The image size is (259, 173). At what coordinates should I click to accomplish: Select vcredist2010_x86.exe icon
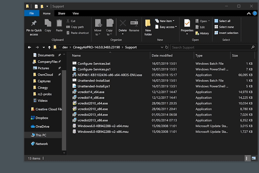[74, 109]
